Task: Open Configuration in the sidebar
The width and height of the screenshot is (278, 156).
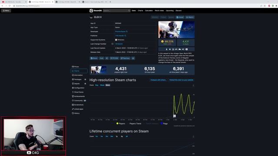Action: [x=79, y=88]
